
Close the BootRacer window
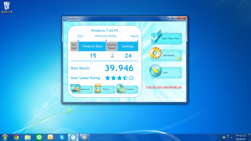[182, 18]
